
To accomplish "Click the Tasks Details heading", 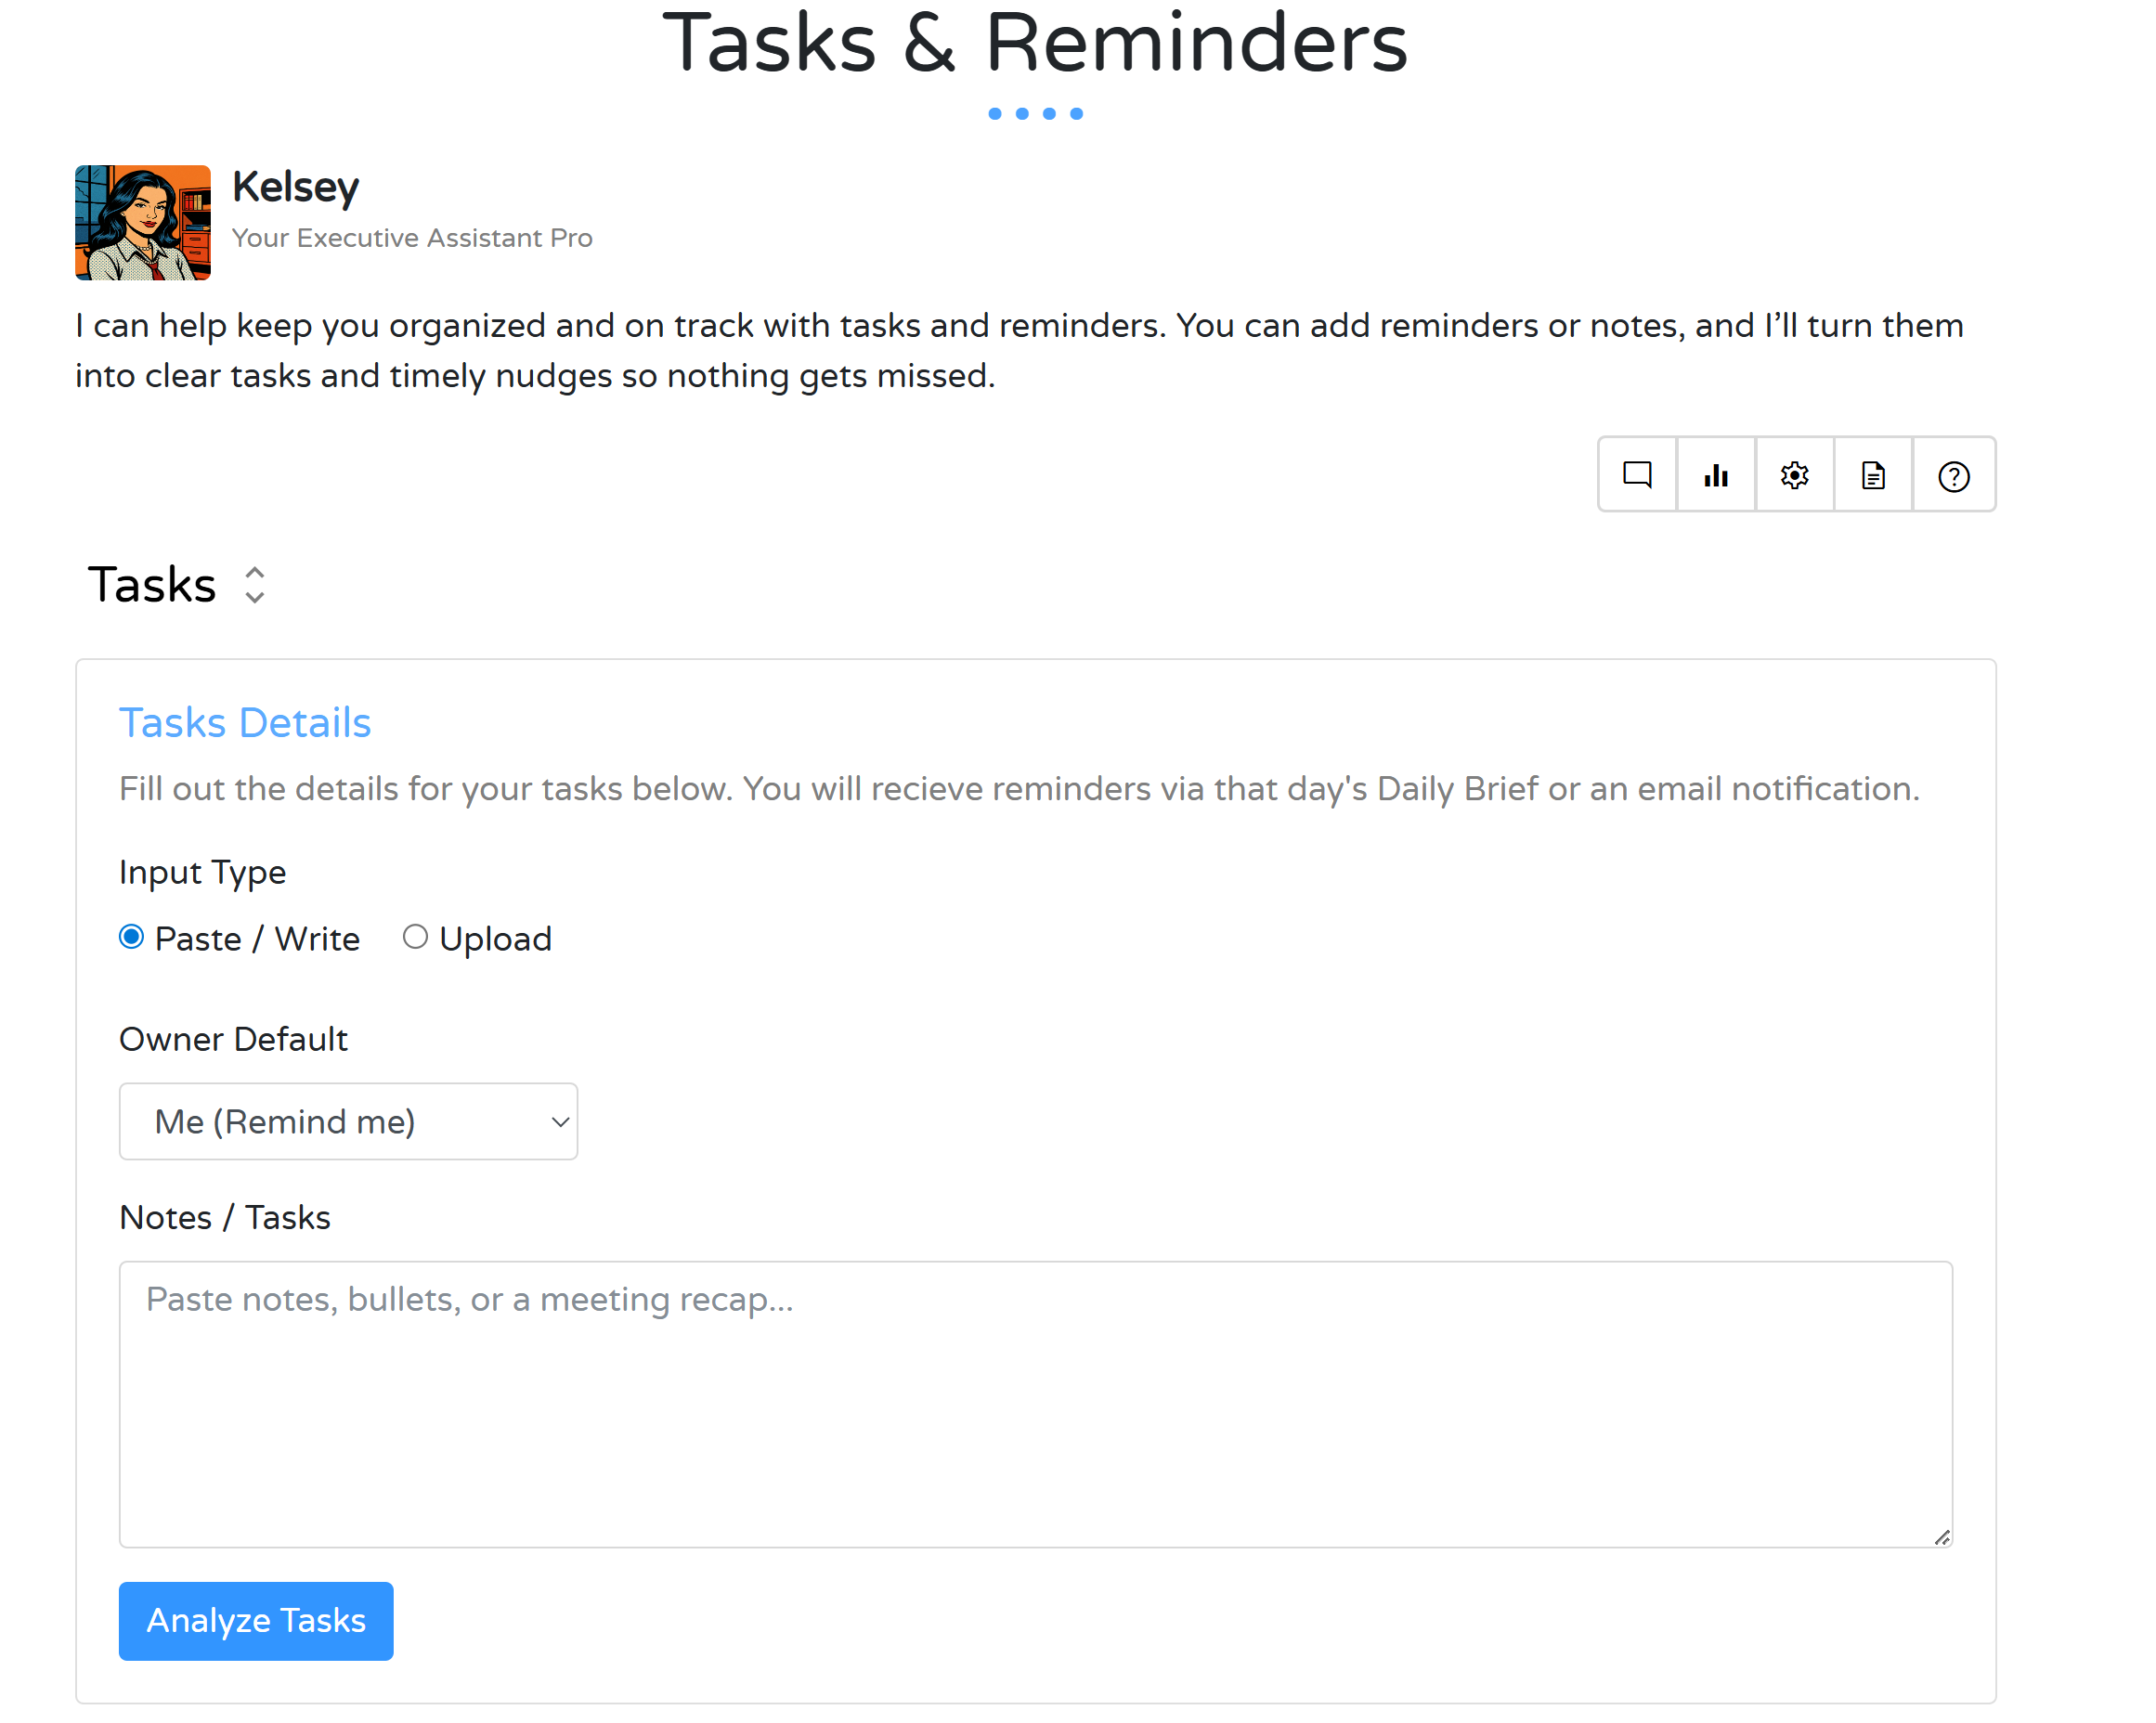I will tap(245, 722).
